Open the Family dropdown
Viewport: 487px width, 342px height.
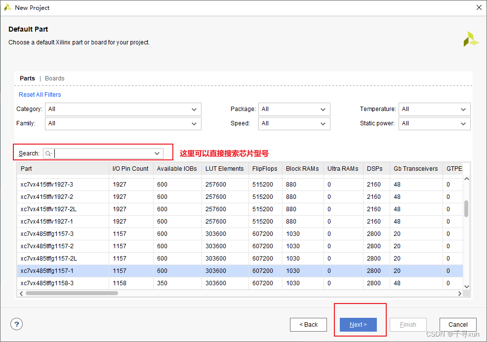(123, 123)
